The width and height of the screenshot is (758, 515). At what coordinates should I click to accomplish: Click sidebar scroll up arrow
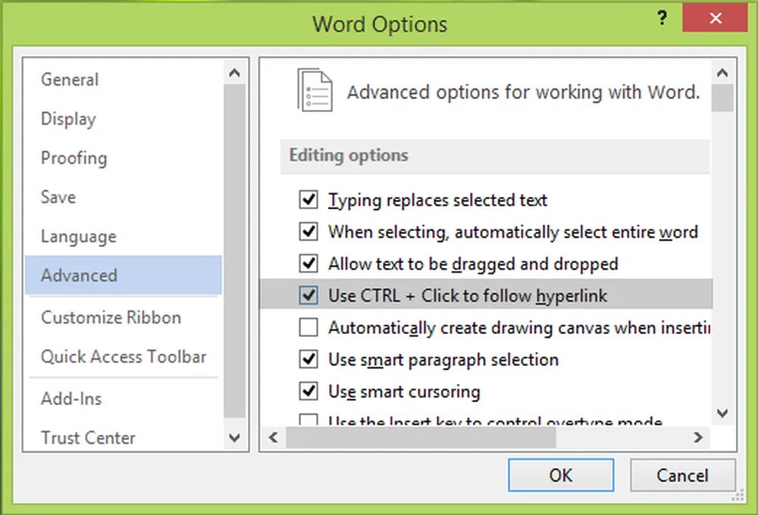pyautogui.click(x=234, y=73)
